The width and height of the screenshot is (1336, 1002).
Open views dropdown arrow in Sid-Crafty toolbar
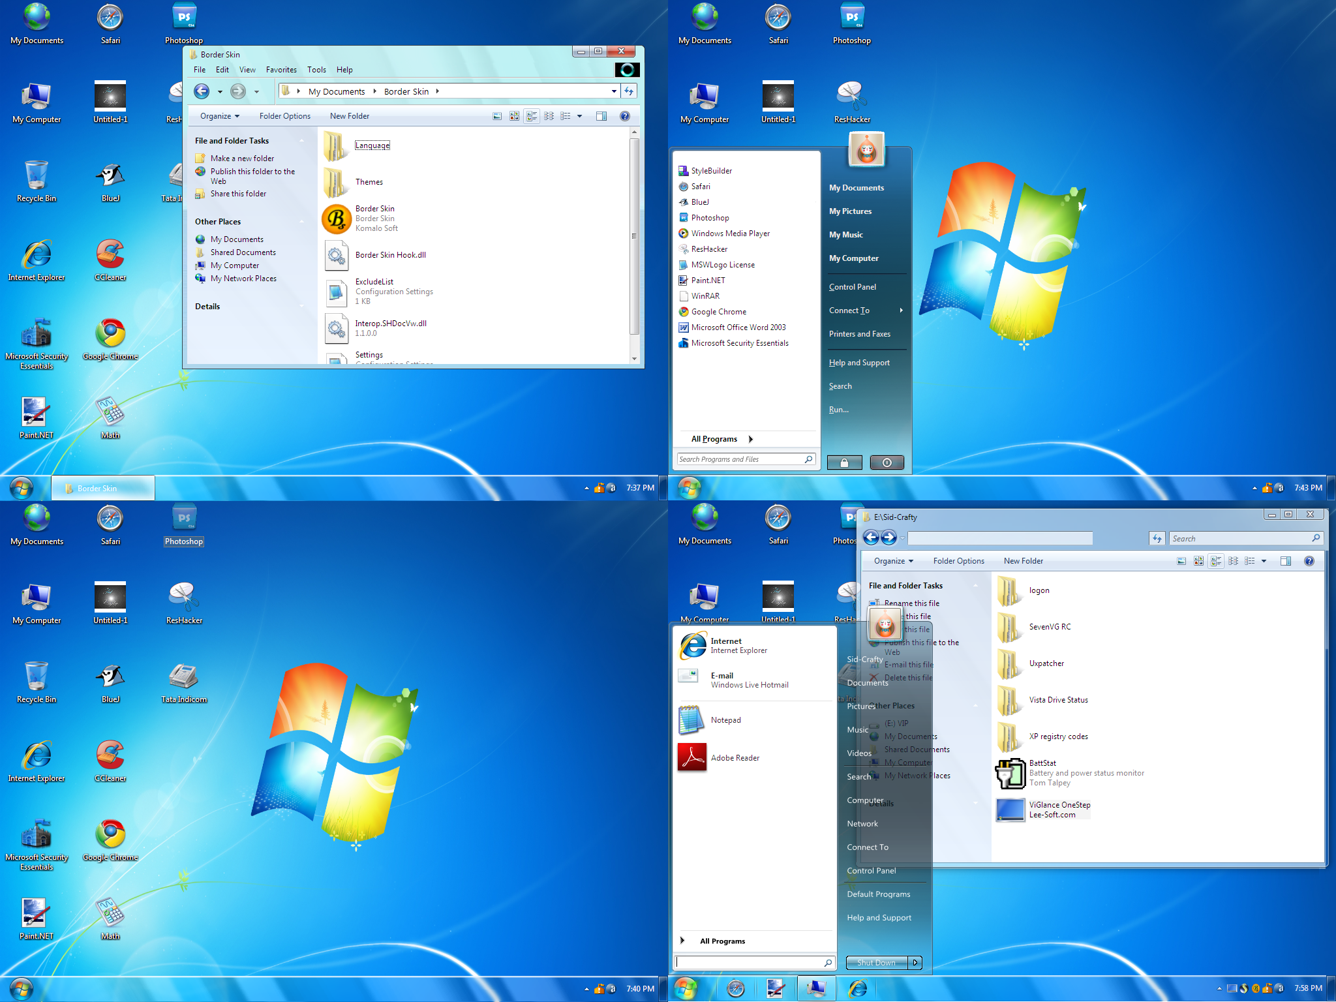(x=1264, y=561)
